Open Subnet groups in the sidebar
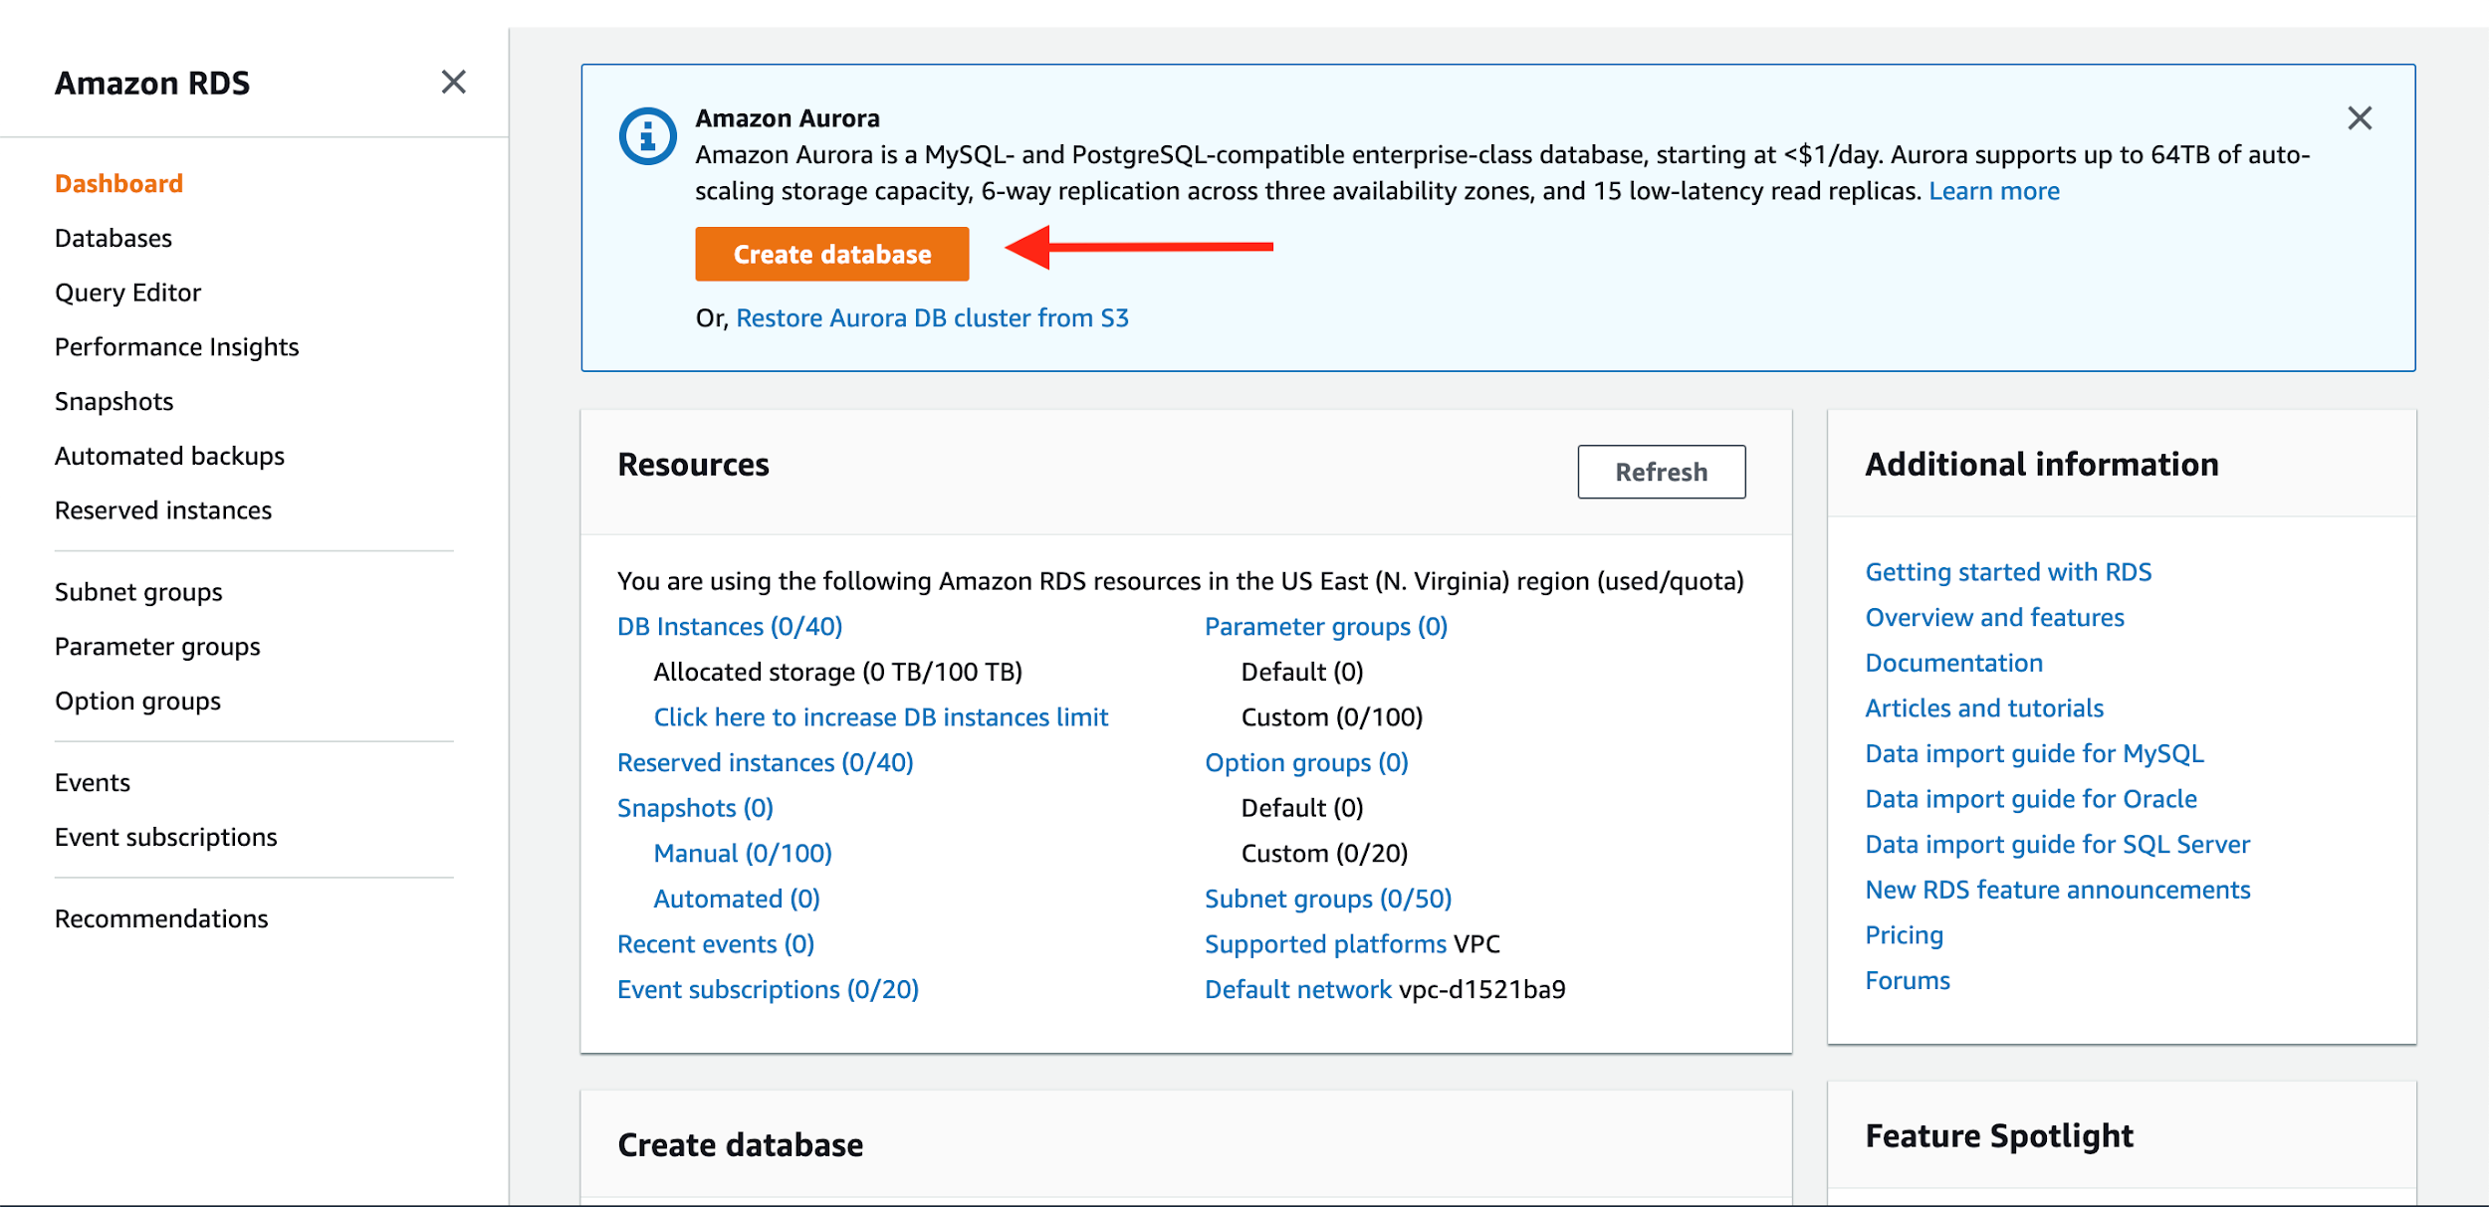The image size is (2489, 1207). (138, 592)
